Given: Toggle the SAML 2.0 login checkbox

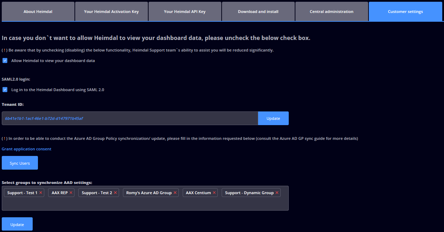Looking at the screenshot, I should point(5,90).
